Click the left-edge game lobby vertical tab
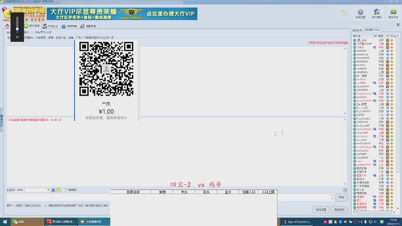 (2, 120)
